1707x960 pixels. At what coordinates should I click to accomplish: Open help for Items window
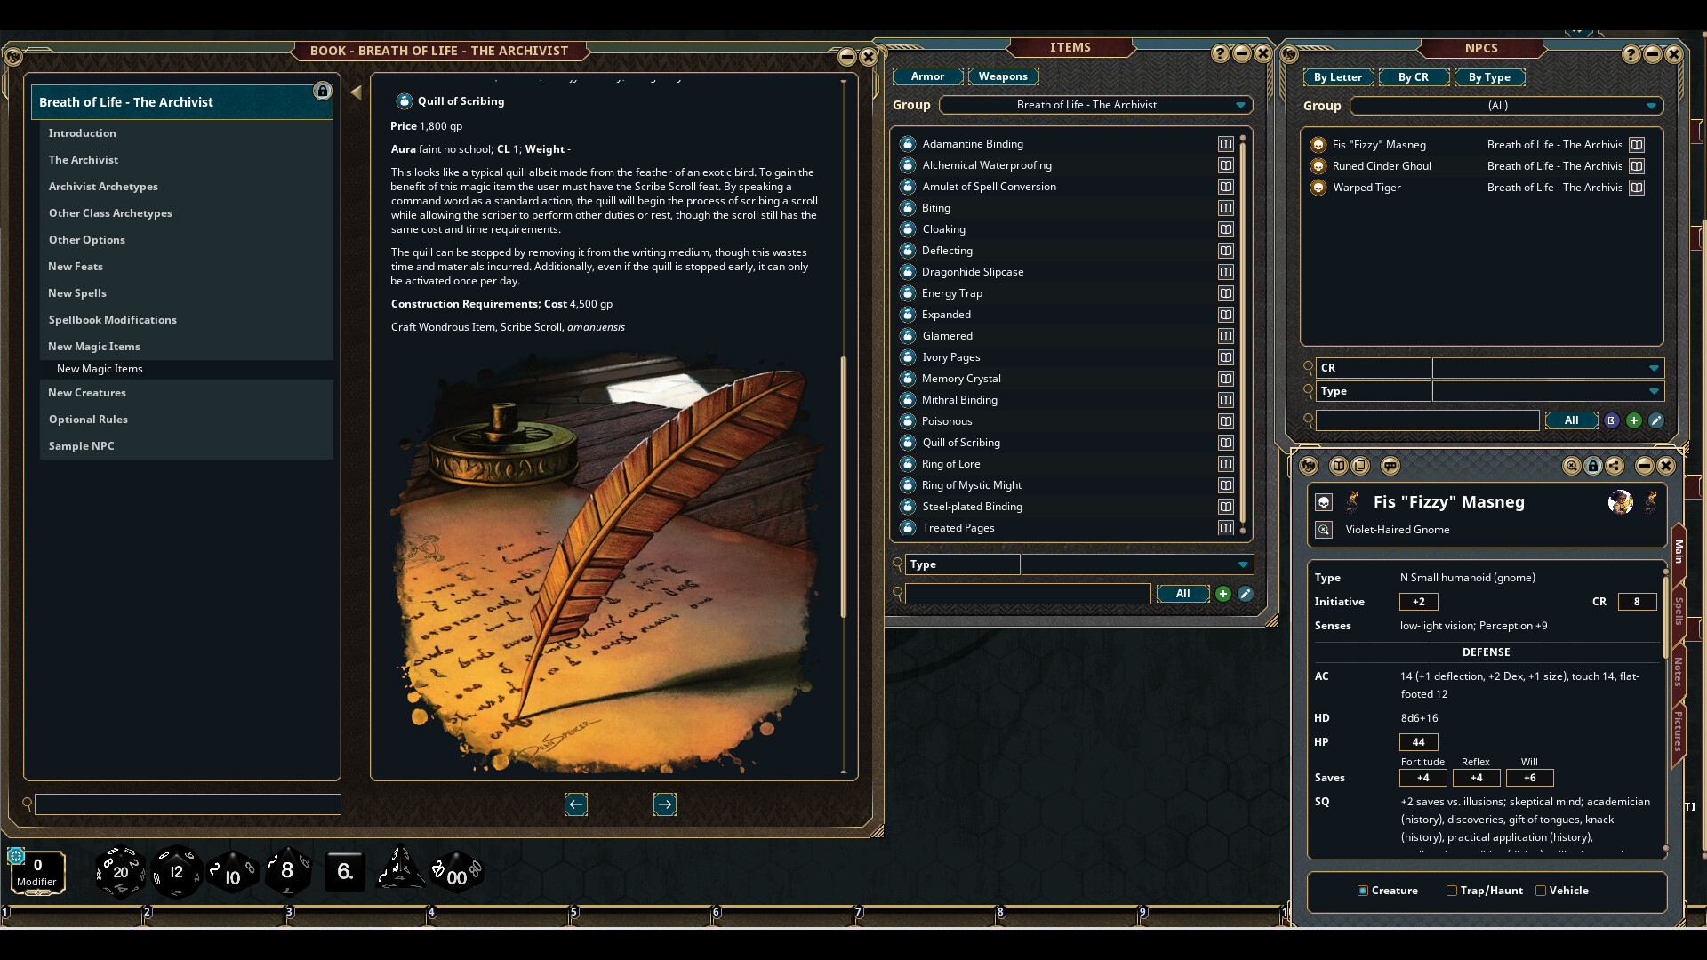tap(1221, 53)
